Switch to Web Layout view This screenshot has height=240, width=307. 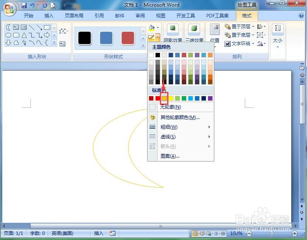[209, 233]
